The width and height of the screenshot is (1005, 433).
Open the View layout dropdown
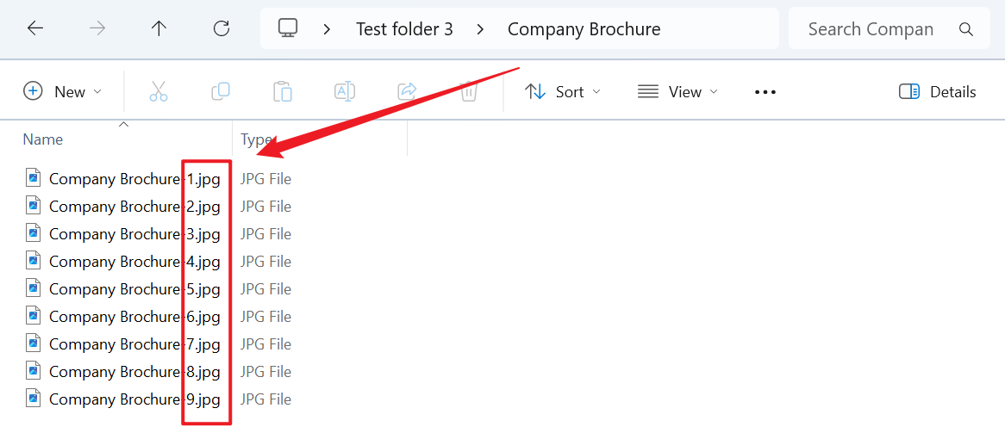677,91
